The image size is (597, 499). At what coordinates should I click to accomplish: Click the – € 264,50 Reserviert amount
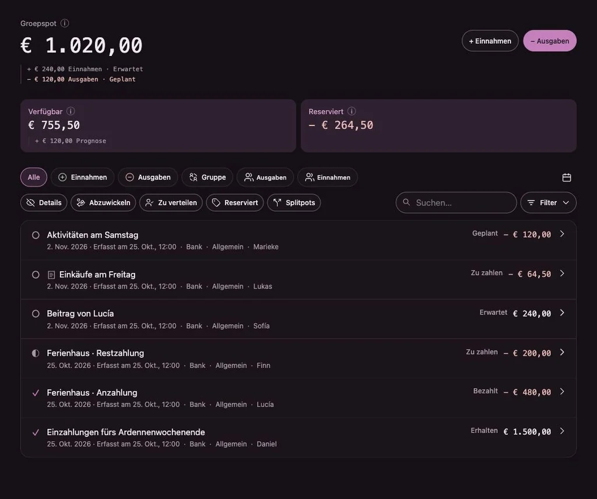[x=340, y=125]
